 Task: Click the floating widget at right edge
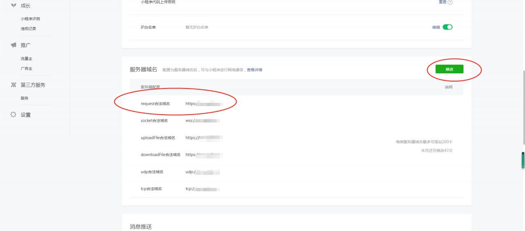click(x=523, y=160)
